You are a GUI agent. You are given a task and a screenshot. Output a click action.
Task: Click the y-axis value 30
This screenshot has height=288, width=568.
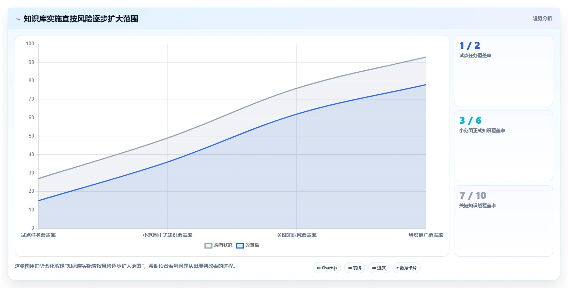pyautogui.click(x=31, y=173)
